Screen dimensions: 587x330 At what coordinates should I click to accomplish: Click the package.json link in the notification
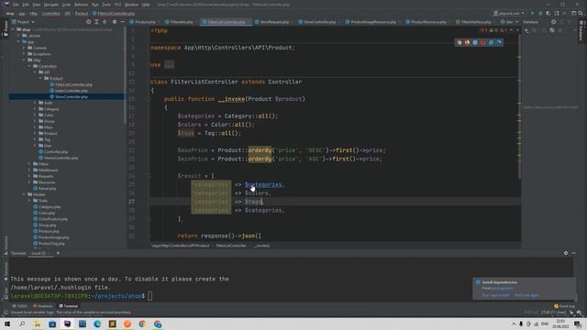coord(503,288)
